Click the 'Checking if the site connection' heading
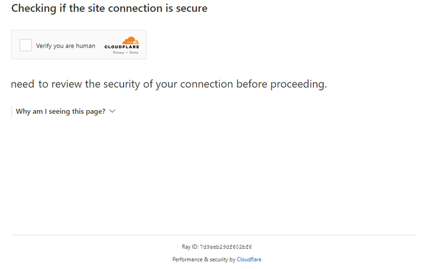Image resolution: width=427 pixels, height=269 pixels. pyautogui.click(x=86, y=8)
